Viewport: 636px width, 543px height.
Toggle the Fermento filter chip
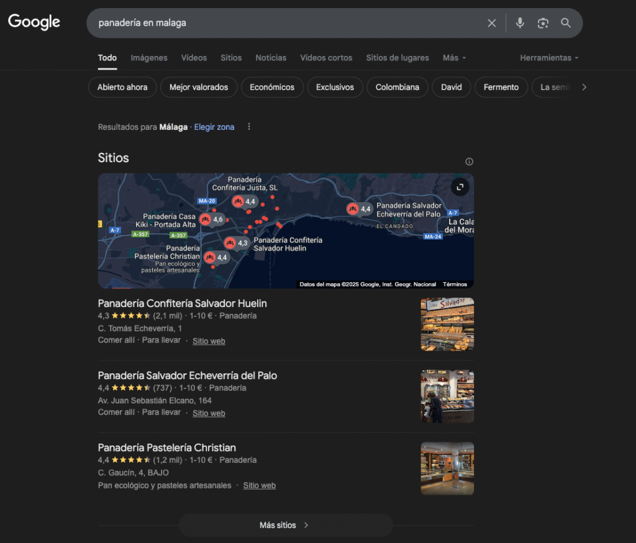501,87
